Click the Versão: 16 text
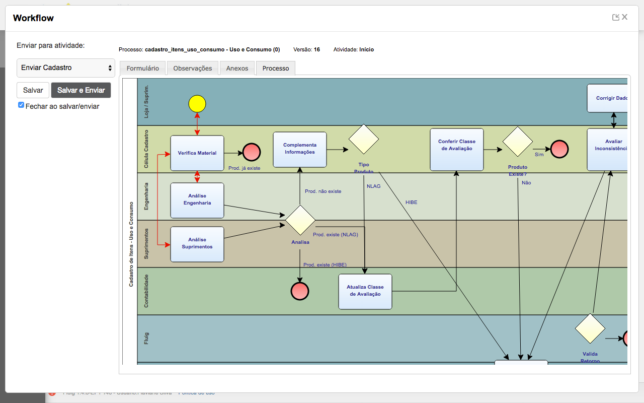Screen dimensions: 644x403 pyautogui.click(x=306, y=50)
